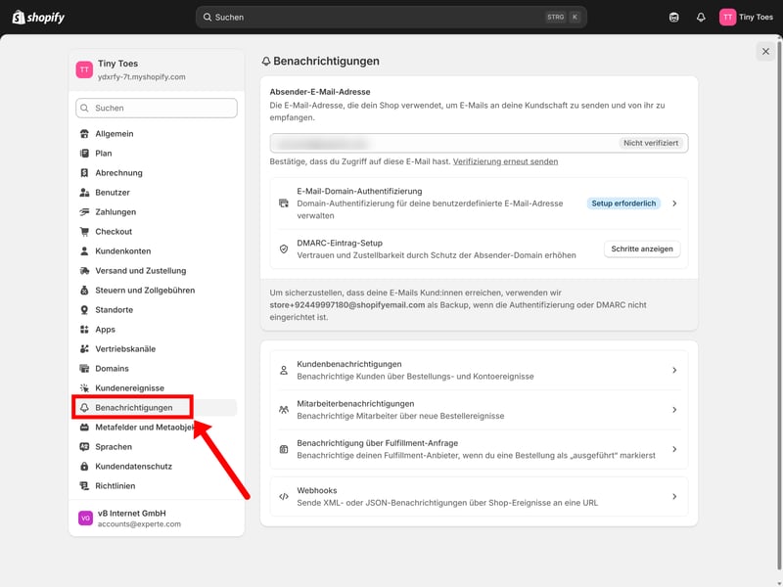Viewport: 783px width, 587px height.
Task: Click the Versand und Zustellung truck icon
Action: pos(85,271)
